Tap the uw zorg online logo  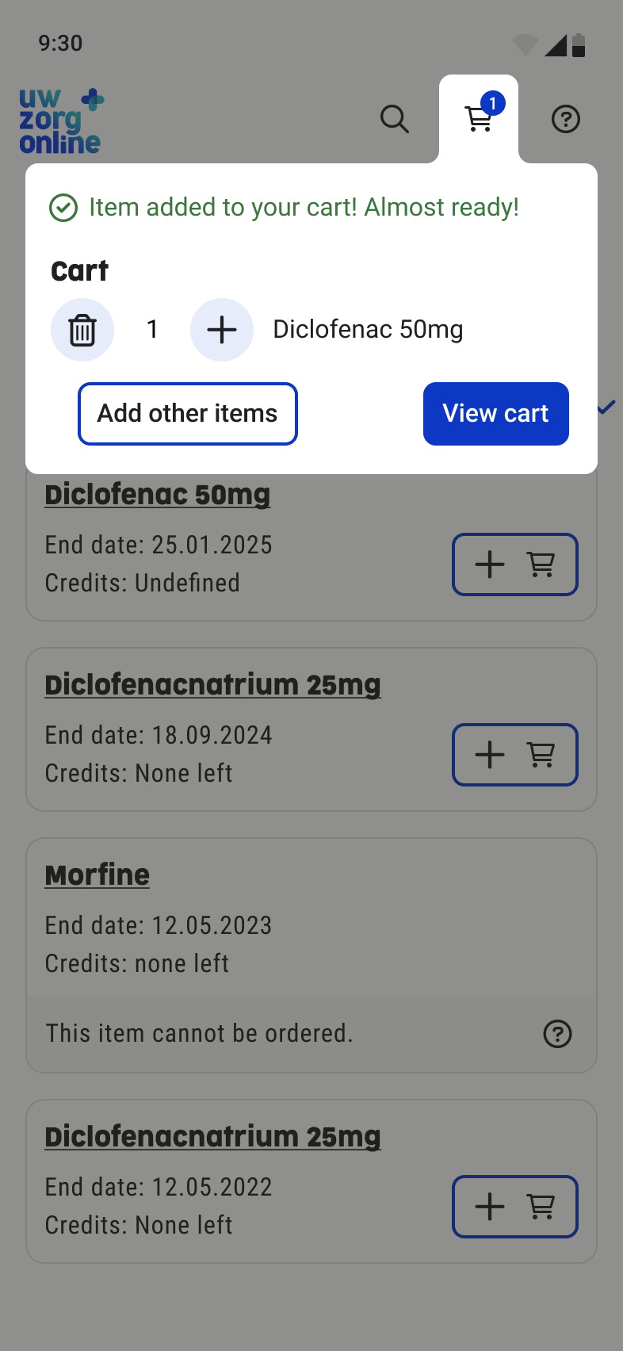coord(60,121)
